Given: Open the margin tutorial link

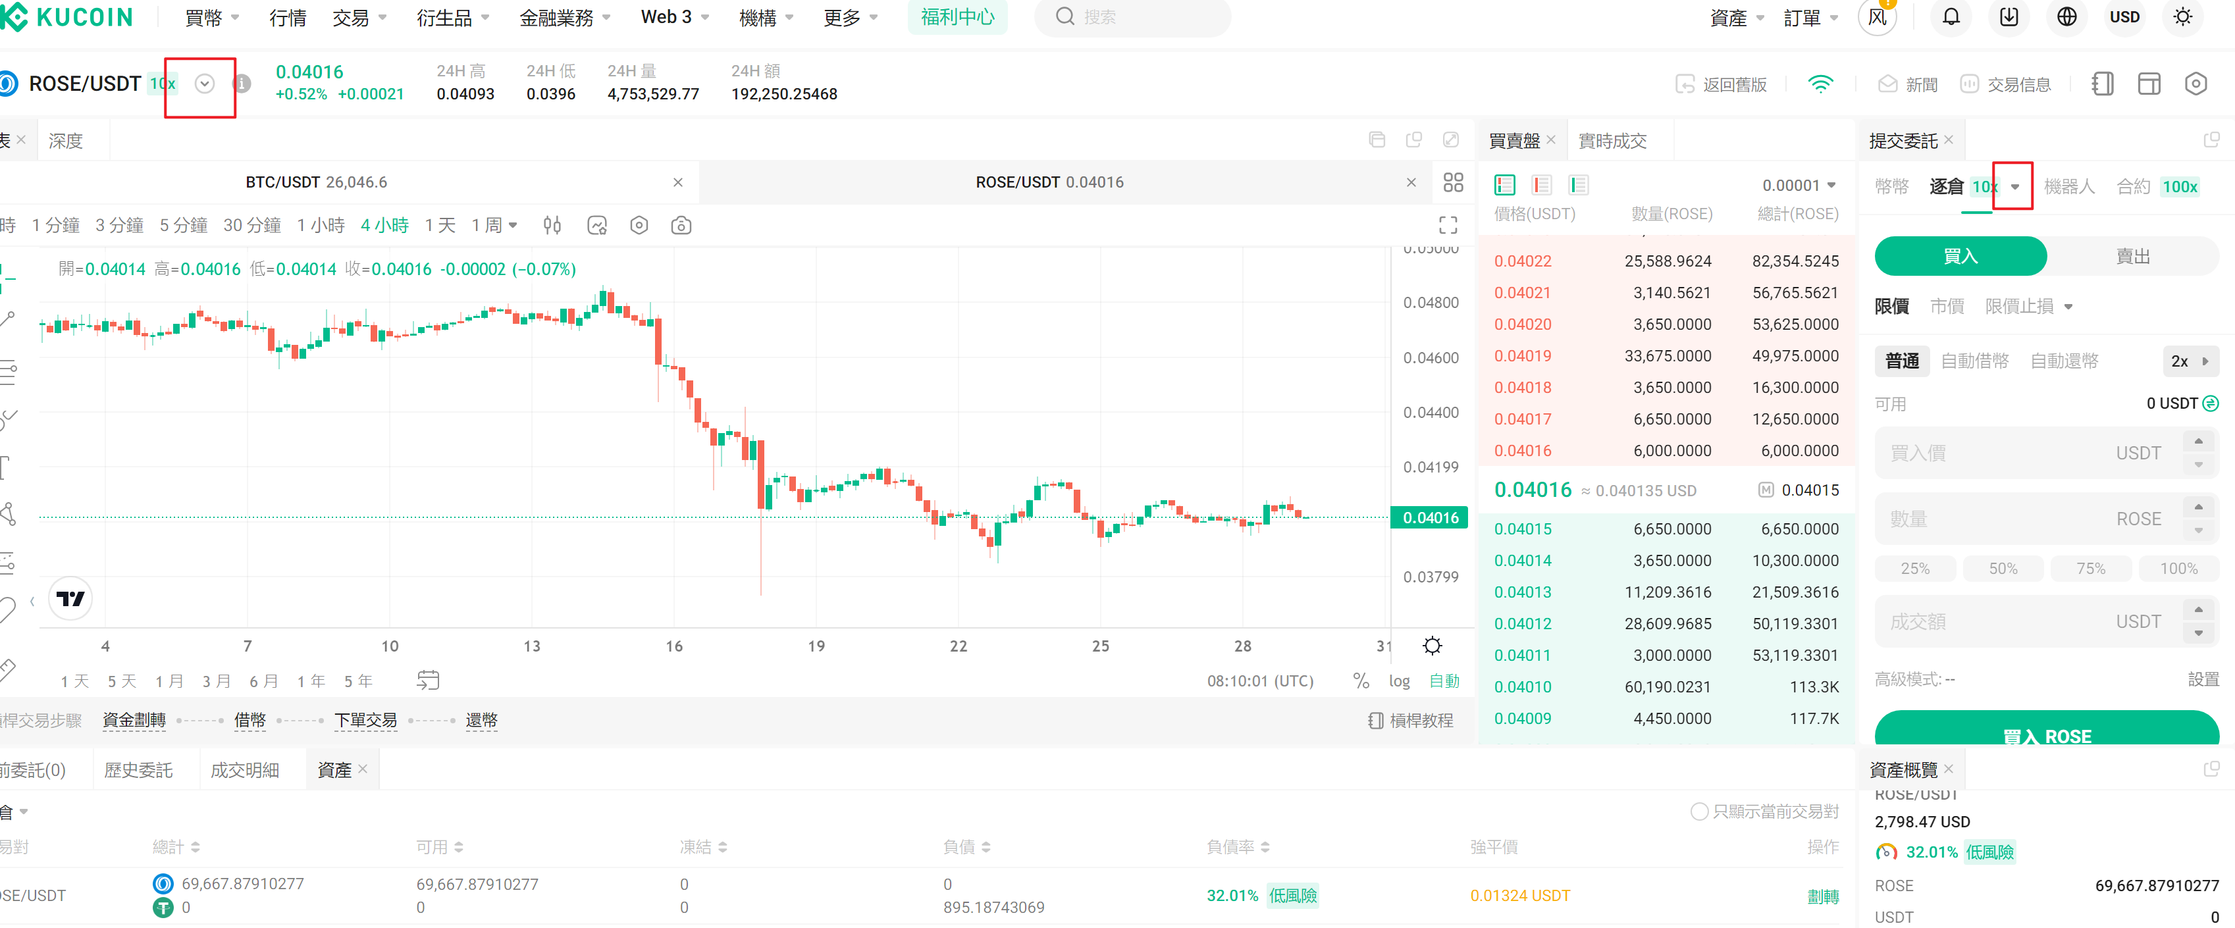Looking at the screenshot, I should (1411, 720).
